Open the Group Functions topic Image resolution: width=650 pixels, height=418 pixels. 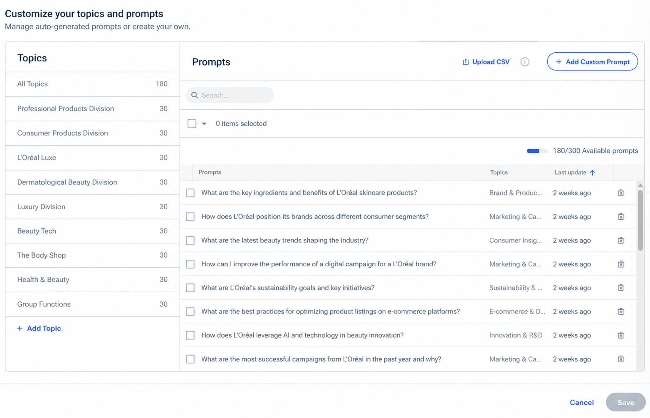[92, 304]
